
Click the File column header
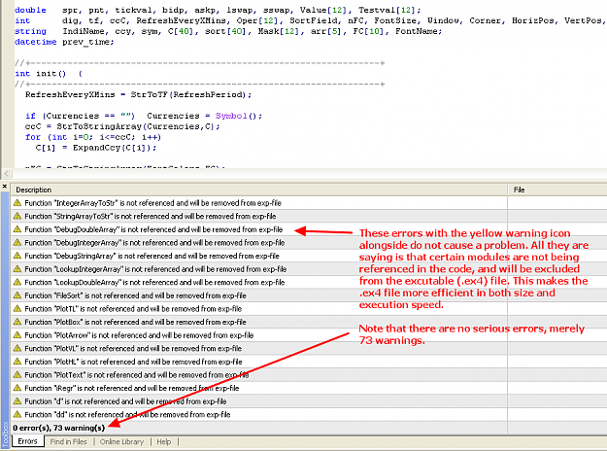click(x=557, y=190)
